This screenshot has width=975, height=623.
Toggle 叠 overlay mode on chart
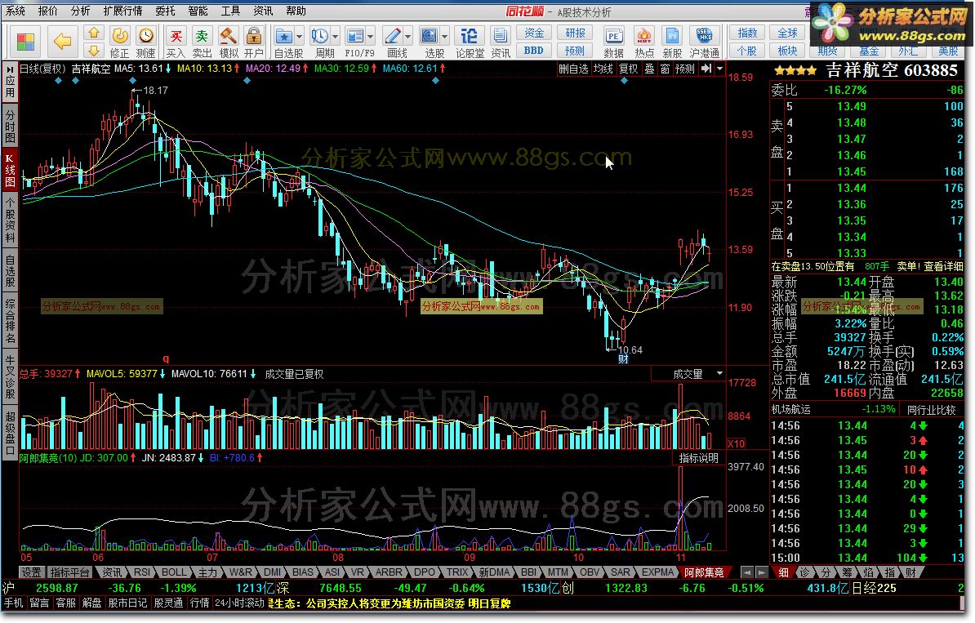[x=649, y=69]
